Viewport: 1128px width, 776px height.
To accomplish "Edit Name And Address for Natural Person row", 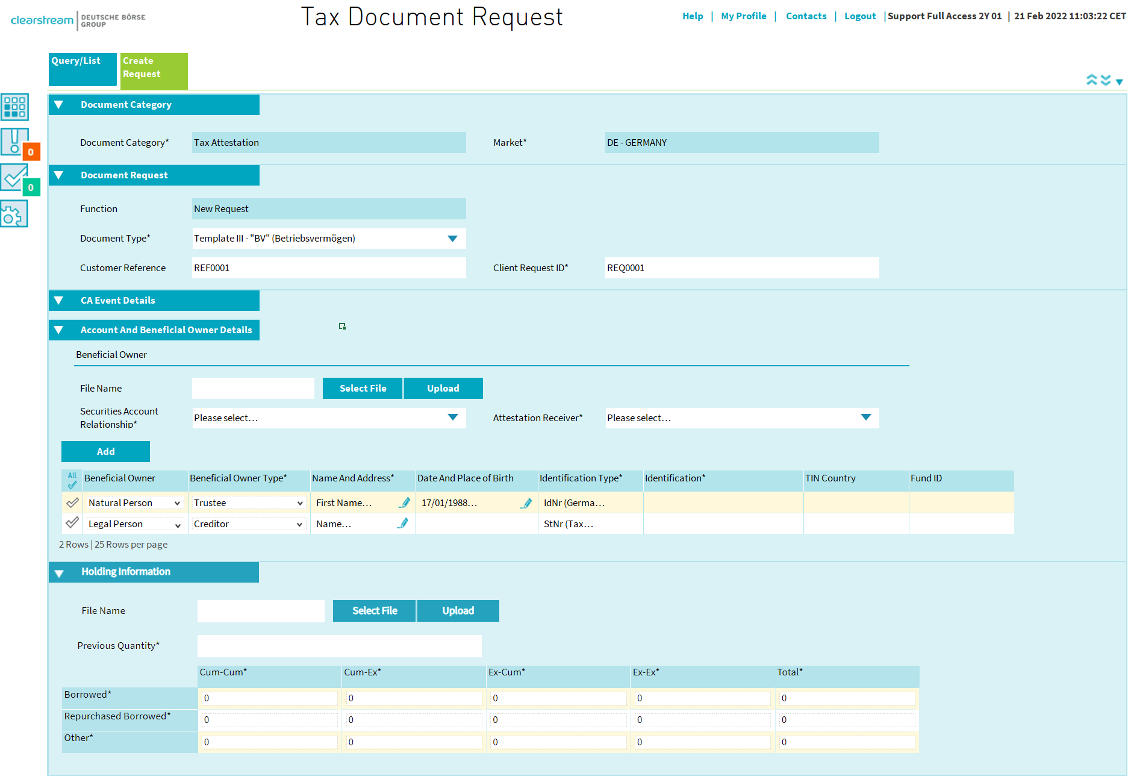I will (x=404, y=502).
